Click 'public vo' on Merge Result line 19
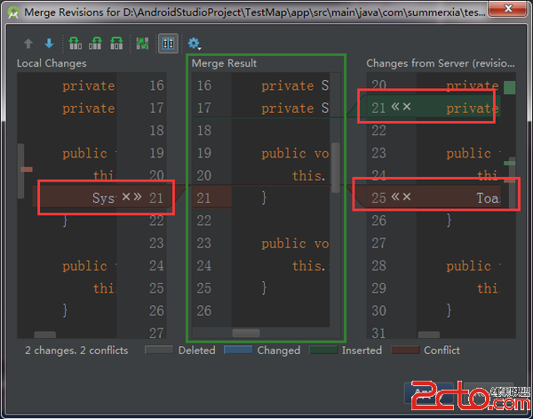 click(295, 153)
